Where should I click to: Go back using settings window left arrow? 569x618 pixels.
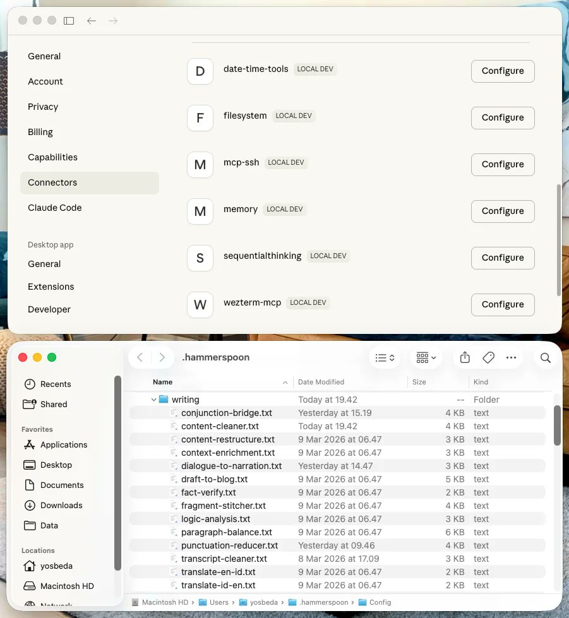[92, 20]
